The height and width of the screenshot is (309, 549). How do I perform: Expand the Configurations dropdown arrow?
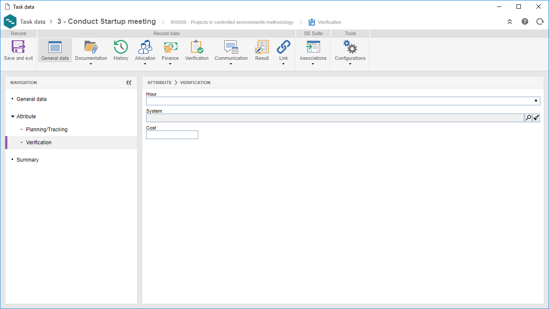pos(350,64)
